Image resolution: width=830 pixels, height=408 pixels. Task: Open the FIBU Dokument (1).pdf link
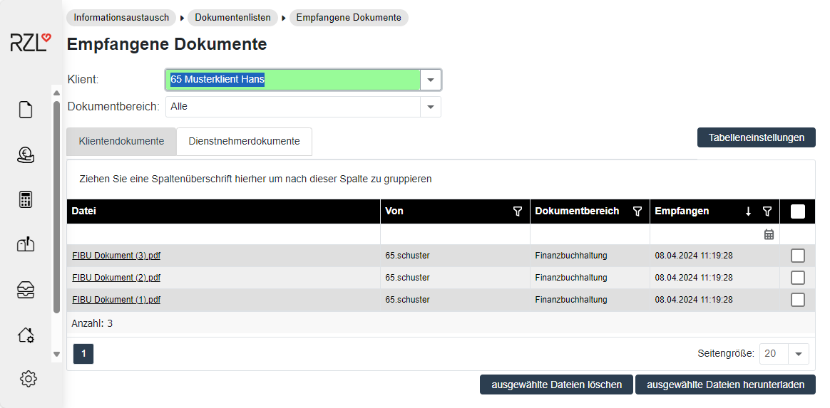tap(116, 300)
